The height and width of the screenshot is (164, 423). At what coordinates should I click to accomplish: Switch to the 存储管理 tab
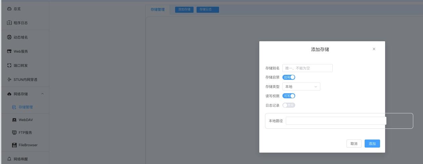click(158, 9)
